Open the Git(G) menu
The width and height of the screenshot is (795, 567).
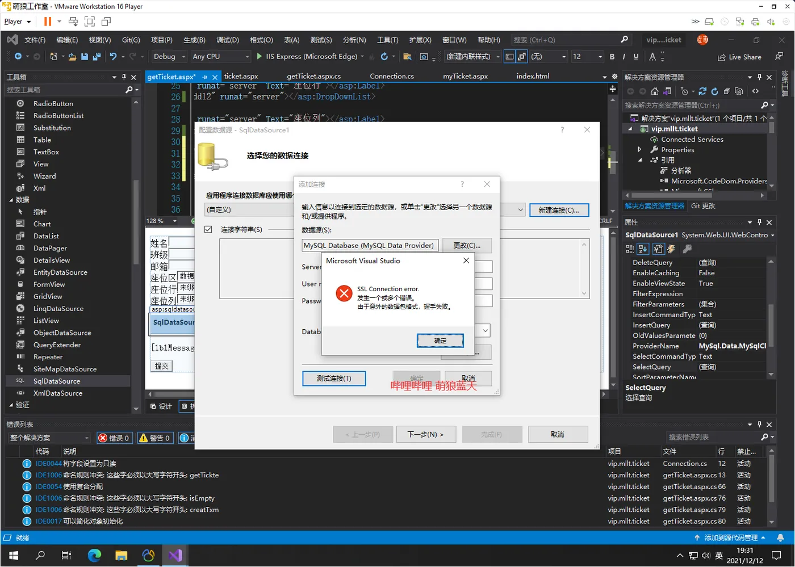[131, 40]
